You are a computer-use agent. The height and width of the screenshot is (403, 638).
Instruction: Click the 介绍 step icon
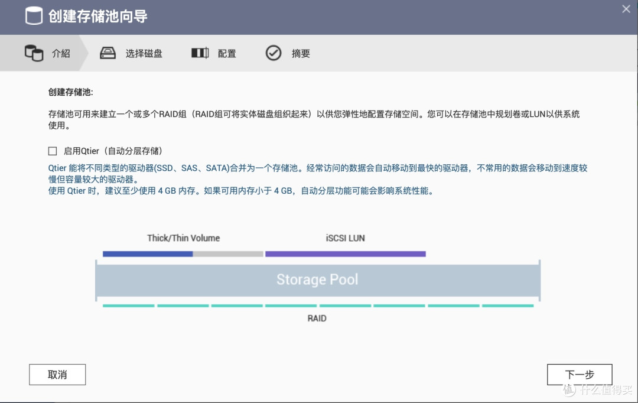tap(34, 53)
